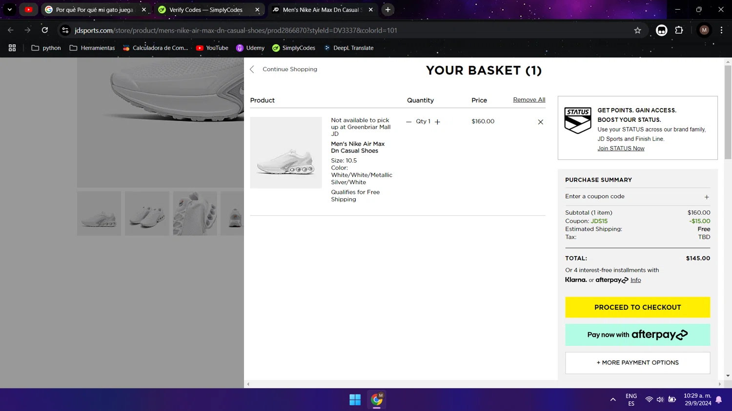Remove the Nike Air Max item with X
Viewport: 732px width, 411px height.
coord(540,122)
